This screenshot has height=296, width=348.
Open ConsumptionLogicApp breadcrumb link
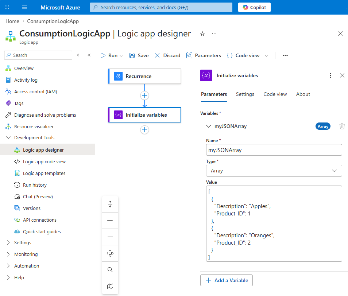point(53,21)
